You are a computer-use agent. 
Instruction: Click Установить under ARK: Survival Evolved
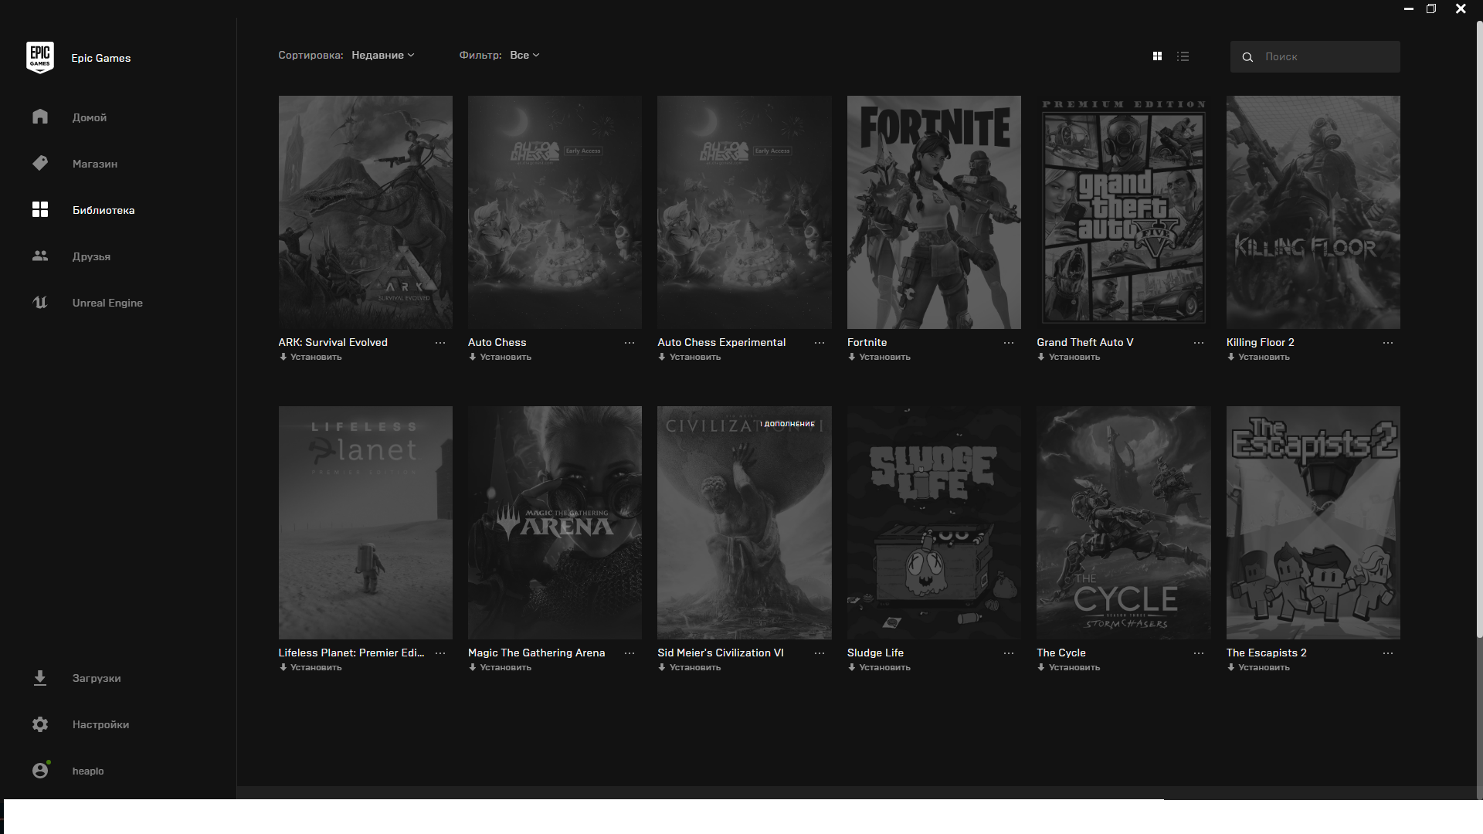311,357
